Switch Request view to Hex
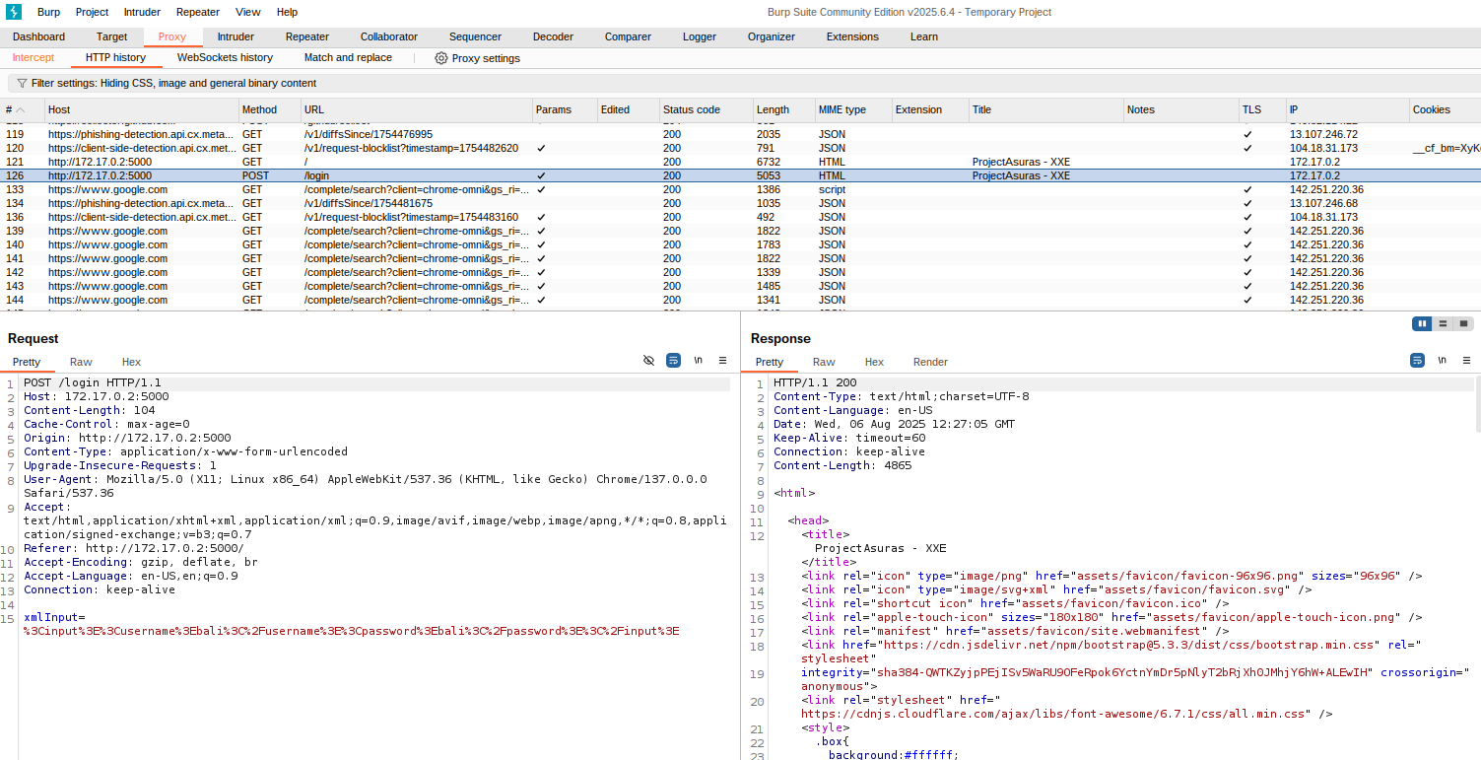The height and width of the screenshot is (760, 1481). click(x=131, y=362)
